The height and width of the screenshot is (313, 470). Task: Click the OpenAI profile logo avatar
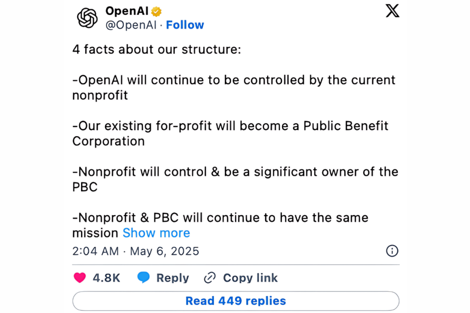click(87, 18)
